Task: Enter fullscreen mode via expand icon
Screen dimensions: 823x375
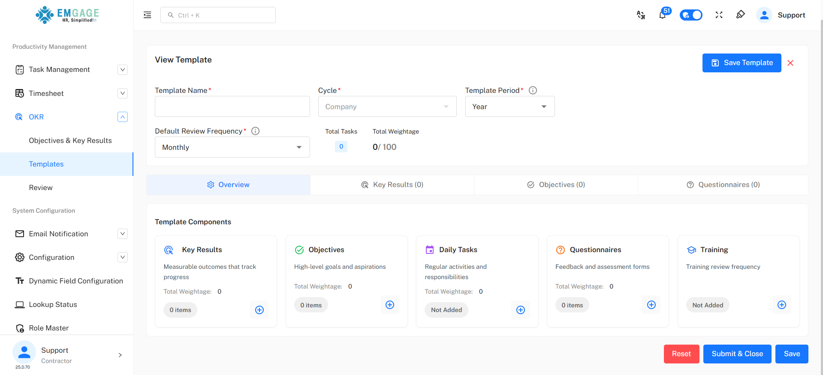Action: click(719, 15)
